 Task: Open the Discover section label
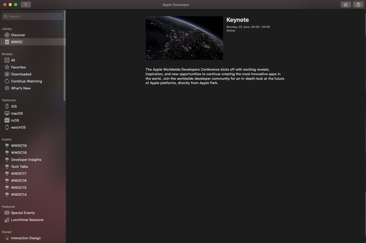18,35
